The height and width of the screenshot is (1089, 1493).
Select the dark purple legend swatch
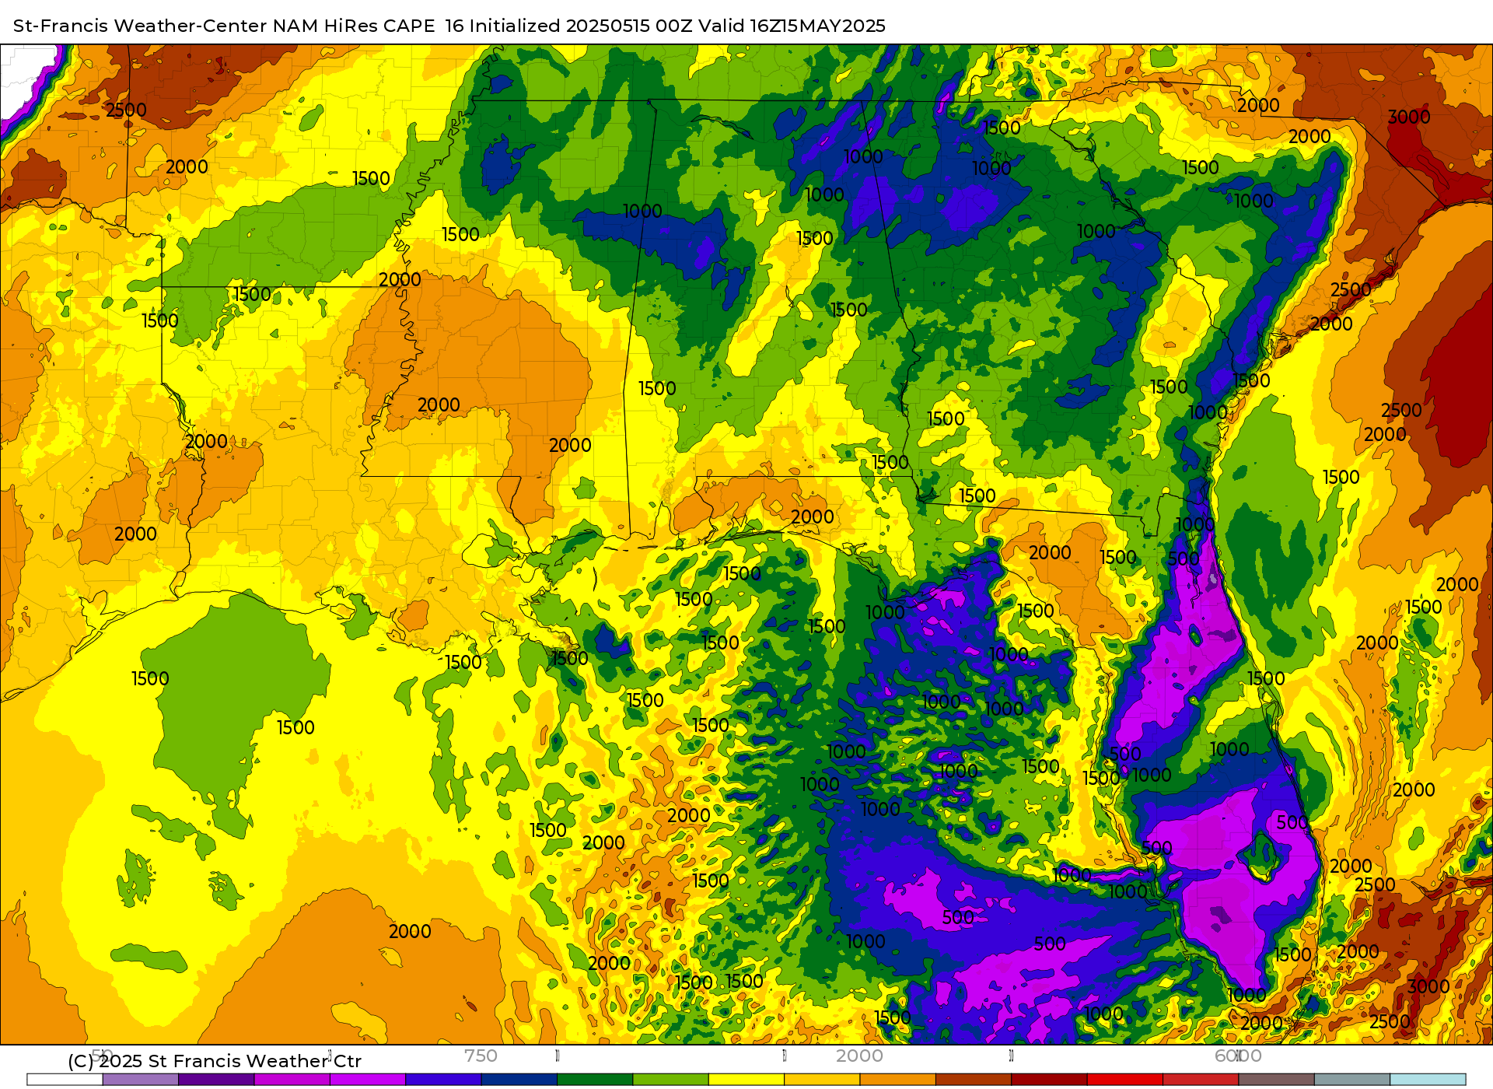[x=216, y=1080]
